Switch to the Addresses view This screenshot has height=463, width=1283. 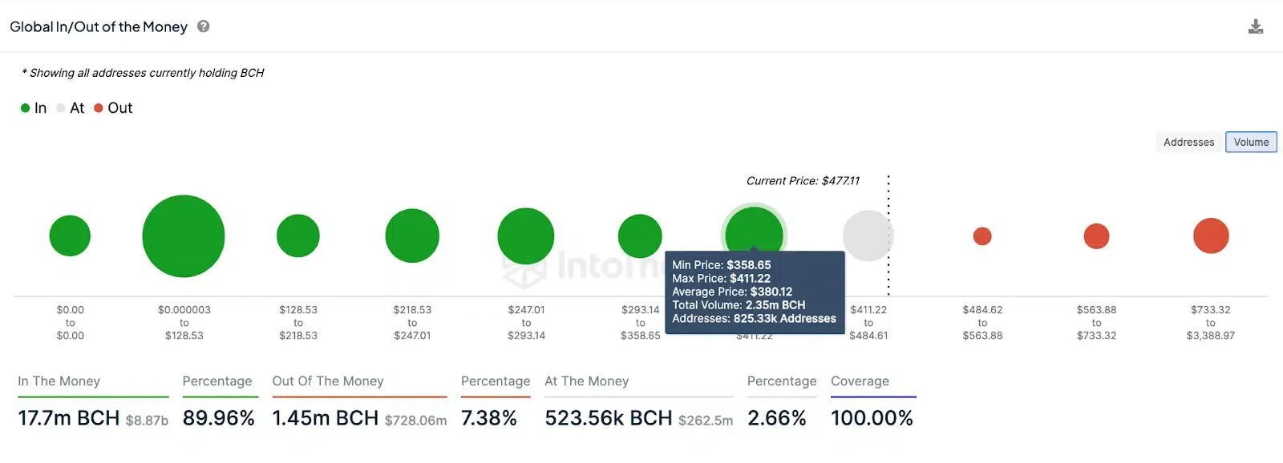click(x=1189, y=142)
